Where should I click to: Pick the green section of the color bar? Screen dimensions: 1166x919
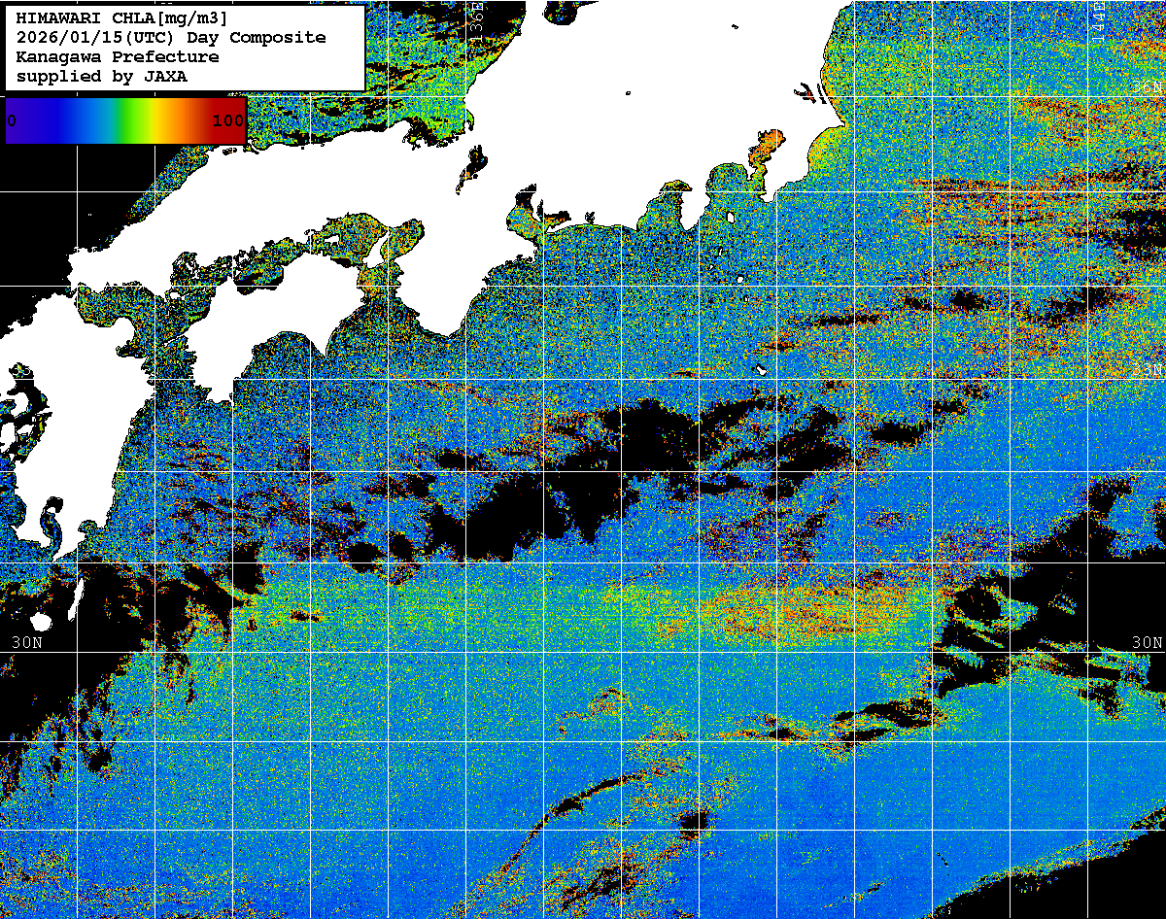[124, 120]
